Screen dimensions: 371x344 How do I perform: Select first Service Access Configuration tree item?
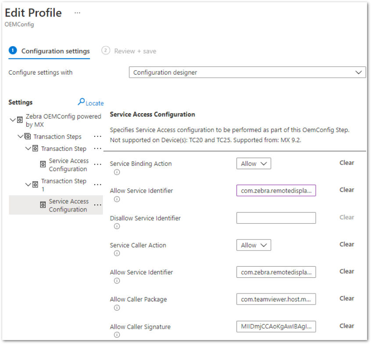(x=68, y=165)
